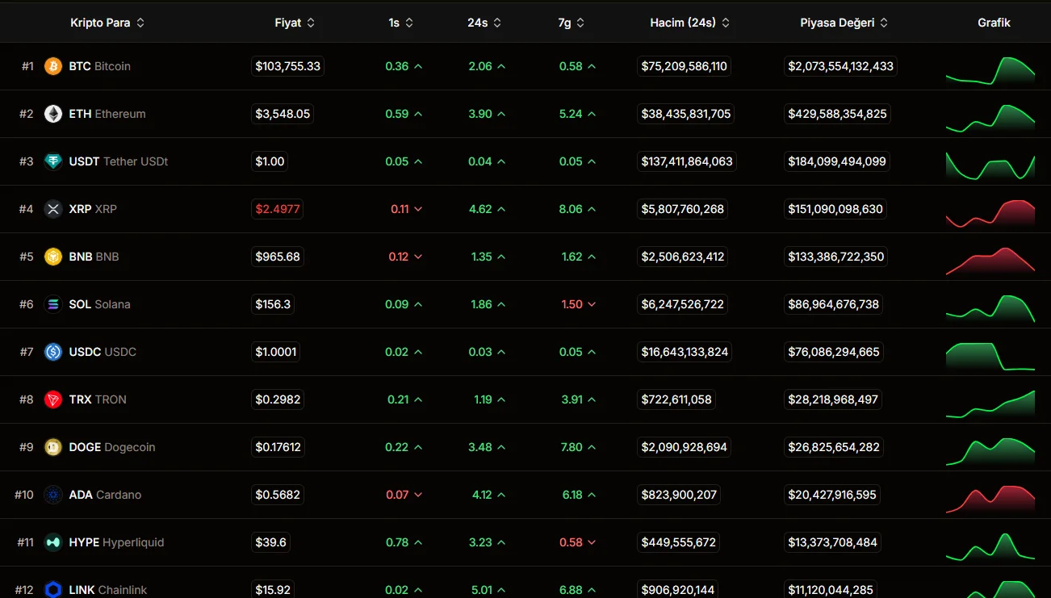Sort by Hacim (24s) column
Screen dimensions: 1051x598
click(x=690, y=23)
